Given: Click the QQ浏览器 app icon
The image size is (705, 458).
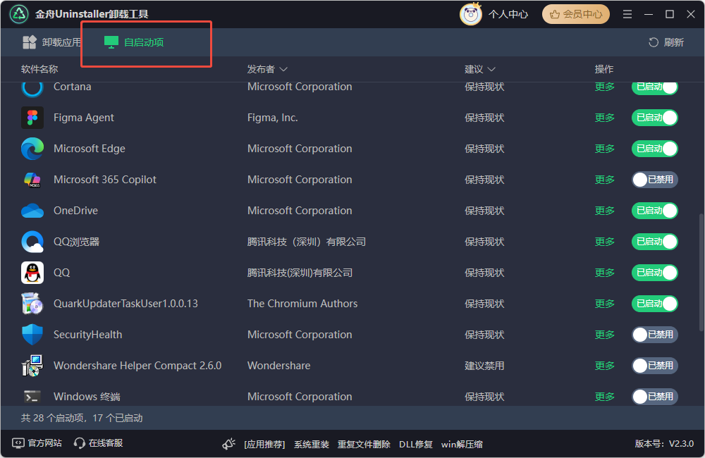Looking at the screenshot, I should pos(32,242).
